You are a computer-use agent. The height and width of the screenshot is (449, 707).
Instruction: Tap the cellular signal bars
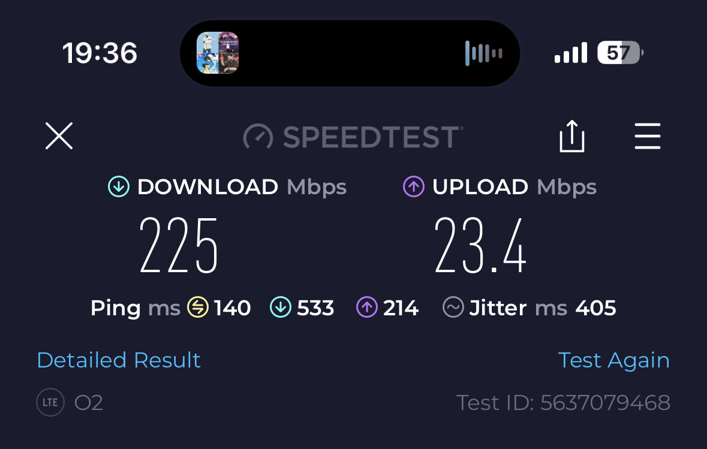click(x=571, y=53)
